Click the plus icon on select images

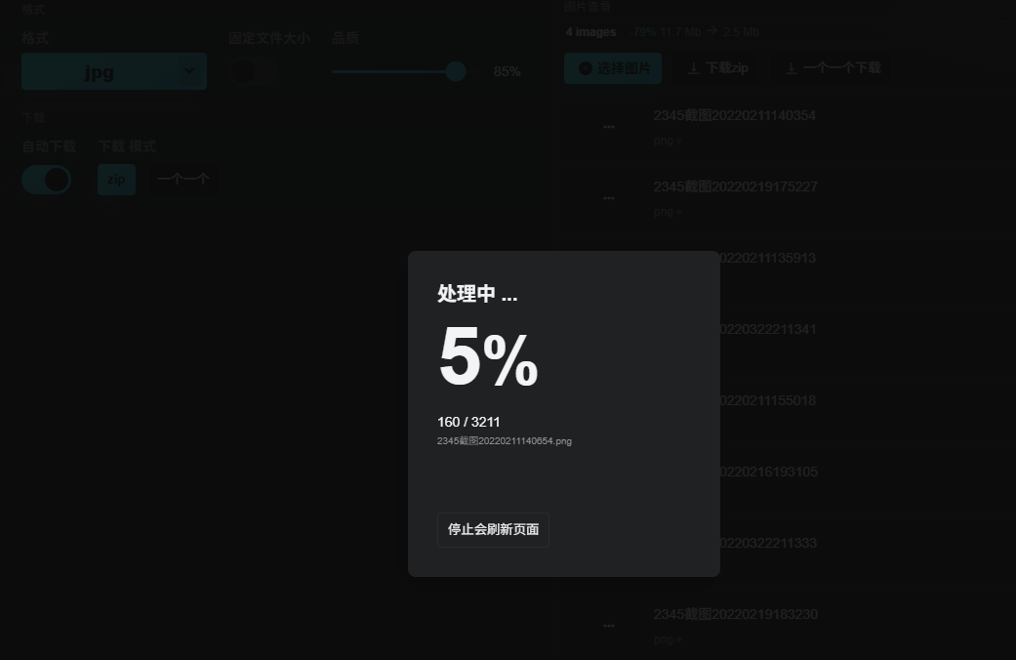pos(586,68)
